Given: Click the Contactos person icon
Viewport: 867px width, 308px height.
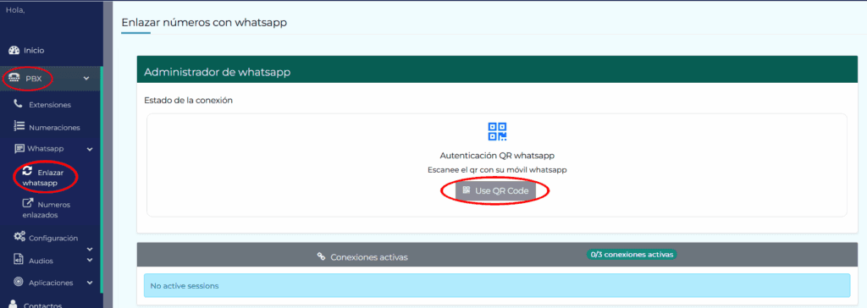Looking at the screenshot, I should 14,304.
